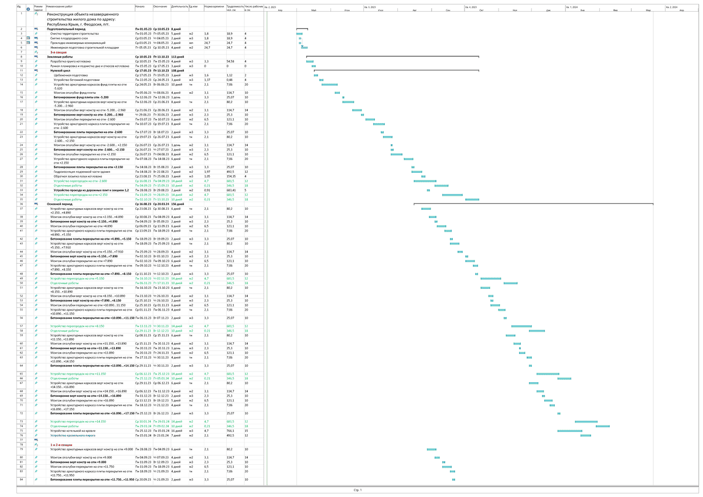Viewport: 703px width, 497px height.
Task: Click the task mode icon for Земляные работы
Action: (36, 56)
